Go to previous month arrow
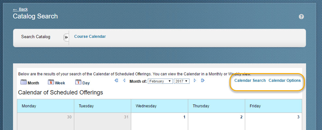The width and height of the screenshot is (322, 130). click(124, 81)
